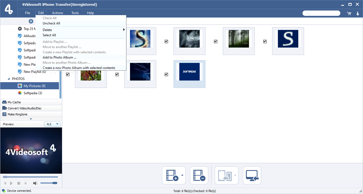Viewport: 363px width, 194px height.
Task: Select the My Cache panel button
Action: [x=31, y=102]
